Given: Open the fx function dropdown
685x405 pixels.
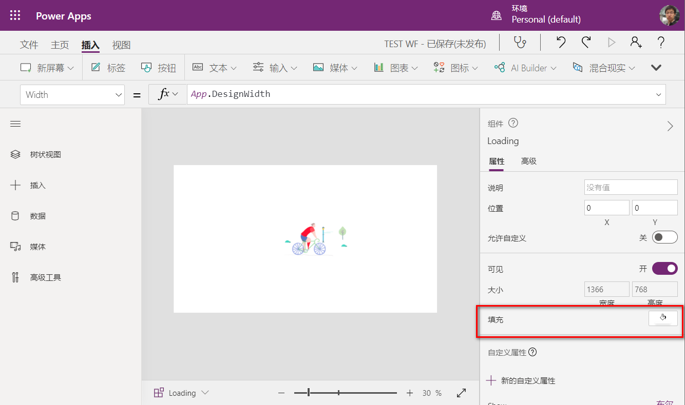Looking at the screenshot, I should [x=168, y=94].
